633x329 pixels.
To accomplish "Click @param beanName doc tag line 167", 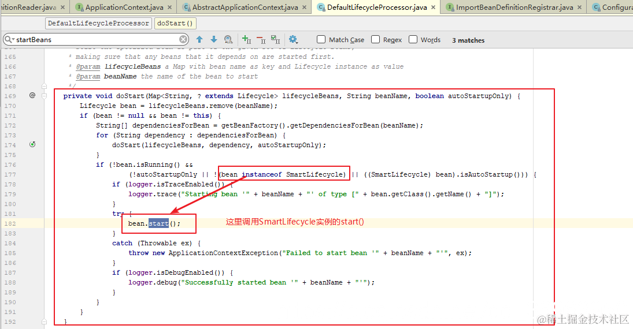I will (106, 76).
